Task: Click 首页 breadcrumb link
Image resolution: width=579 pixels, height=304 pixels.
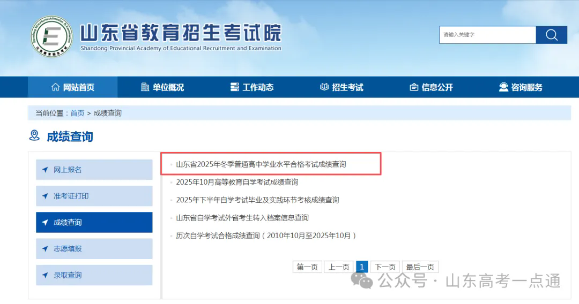Action: pyautogui.click(x=77, y=113)
